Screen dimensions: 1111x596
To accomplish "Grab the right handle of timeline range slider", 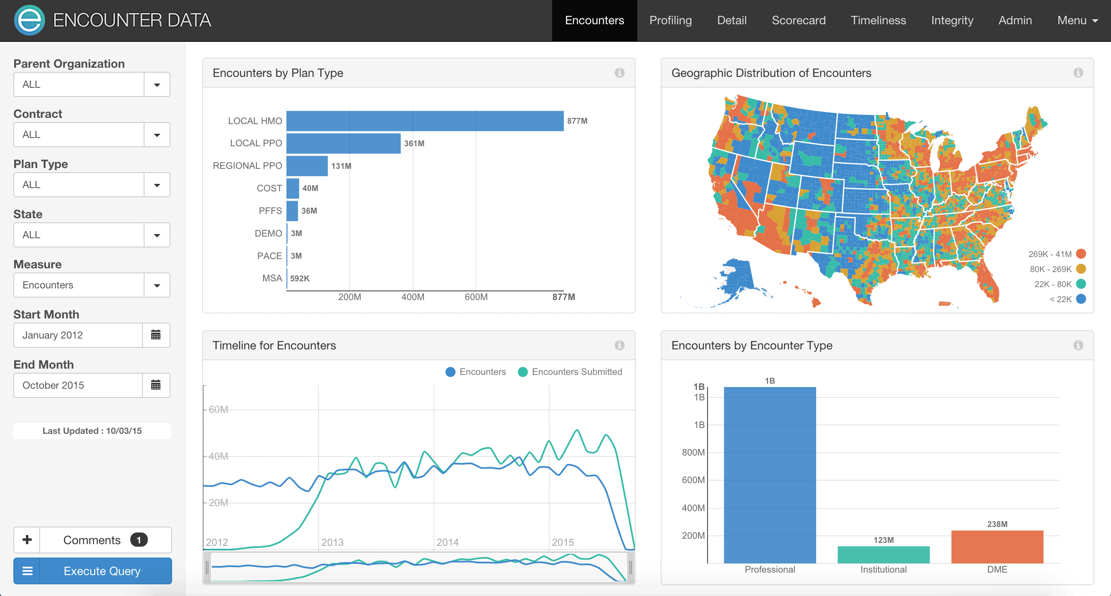I will coord(631,568).
